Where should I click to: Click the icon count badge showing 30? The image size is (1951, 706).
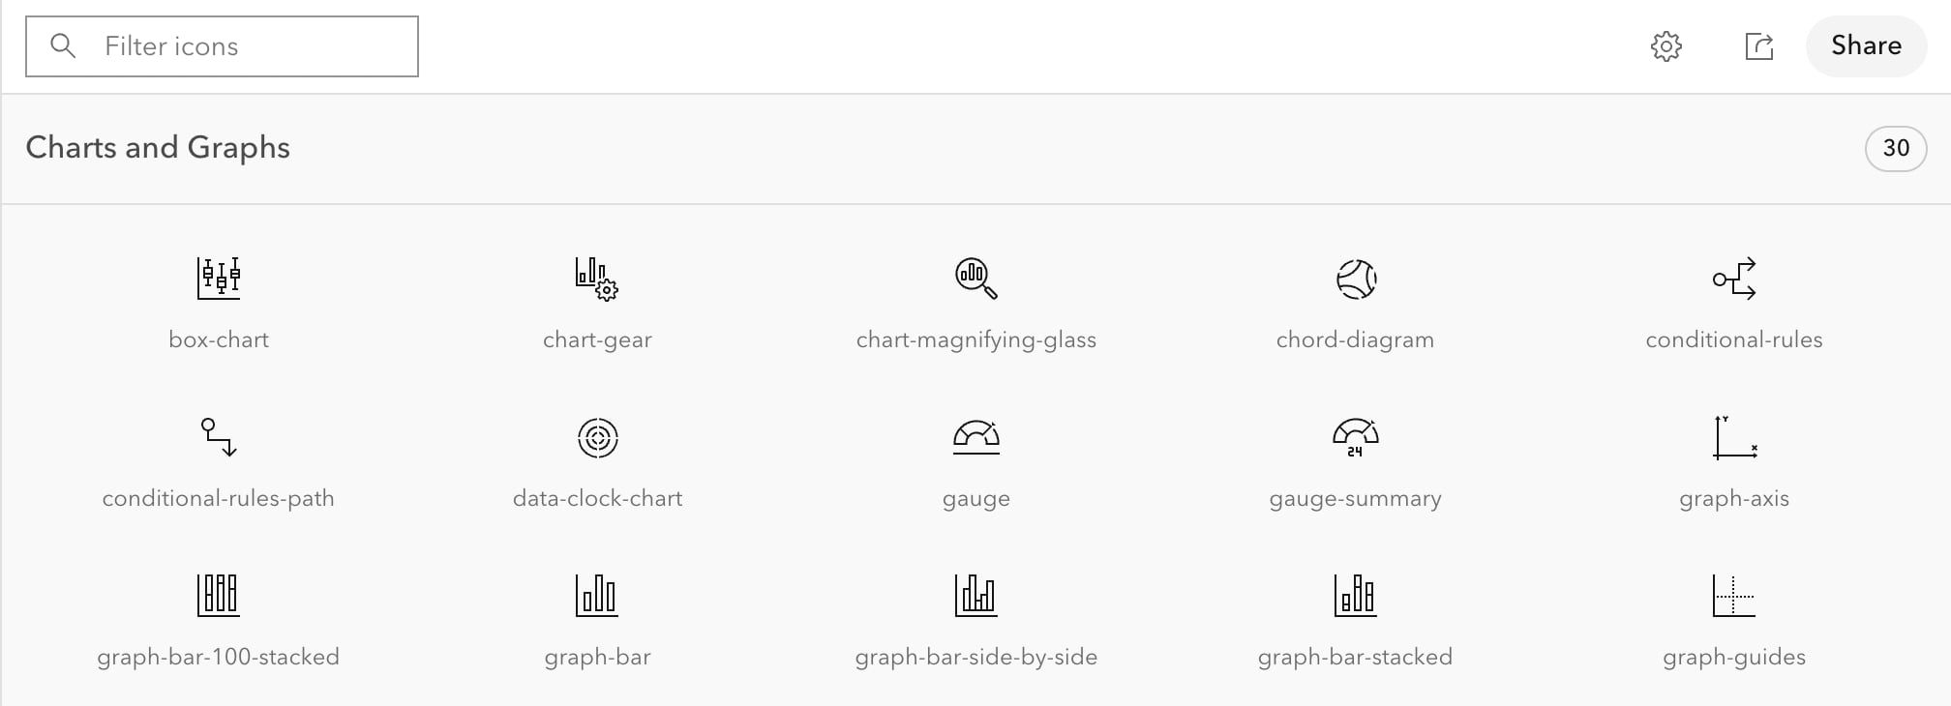click(x=1896, y=148)
